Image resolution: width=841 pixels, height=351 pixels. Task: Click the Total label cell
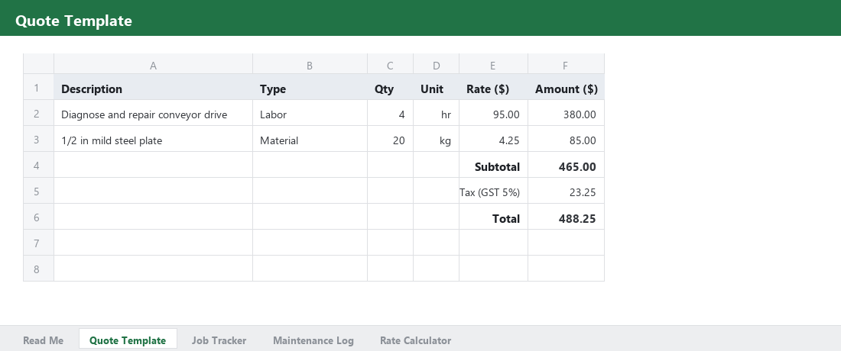point(493,217)
